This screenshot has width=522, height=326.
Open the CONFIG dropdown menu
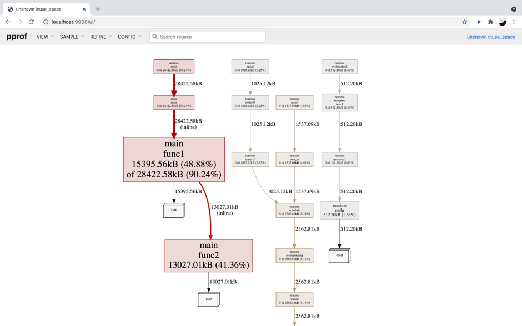[127, 37]
